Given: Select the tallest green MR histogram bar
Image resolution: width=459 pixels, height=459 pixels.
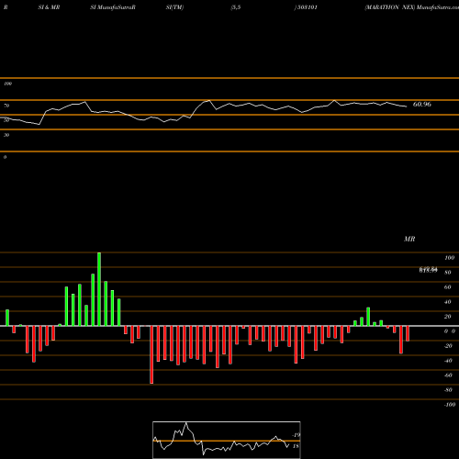Looking at the screenshot, I should coord(99,289).
